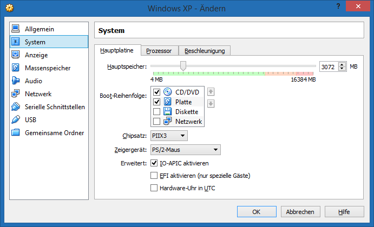
Task: Open Serielle Schnittstellen settings category
Action: (49, 106)
